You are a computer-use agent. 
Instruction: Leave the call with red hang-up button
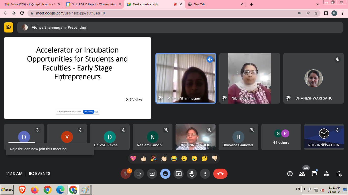point(220,174)
